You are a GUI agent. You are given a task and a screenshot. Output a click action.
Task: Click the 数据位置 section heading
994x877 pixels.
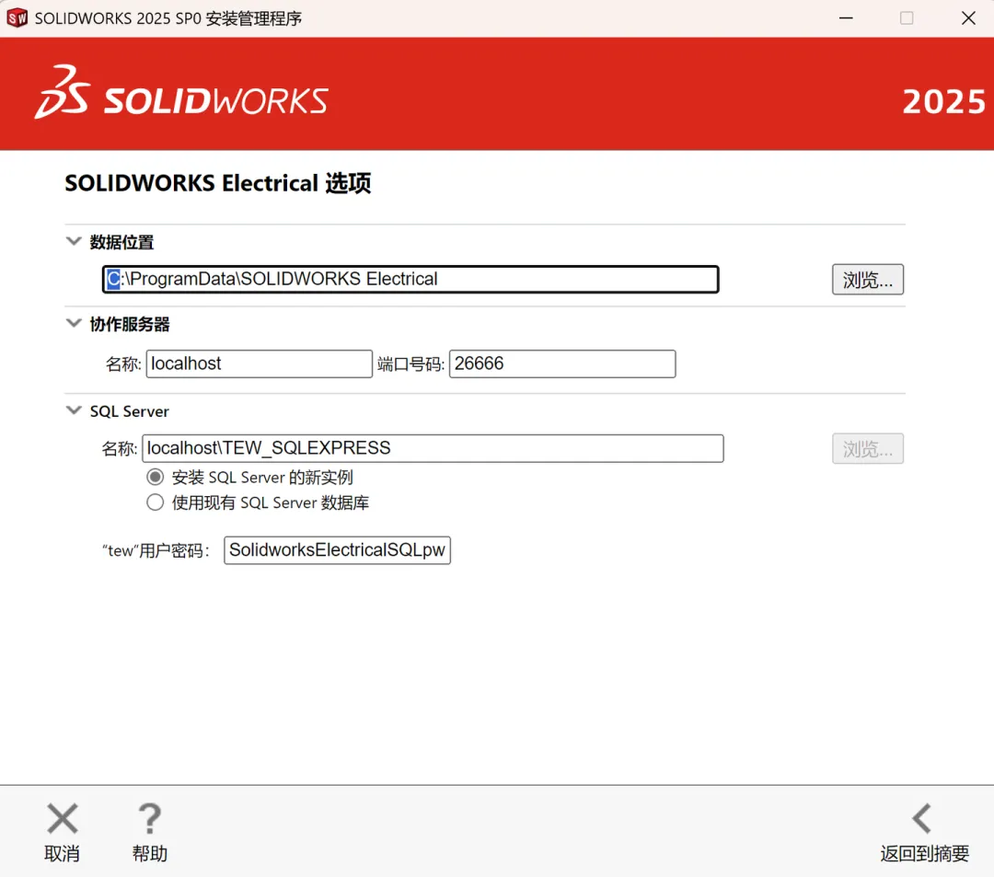pos(121,242)
